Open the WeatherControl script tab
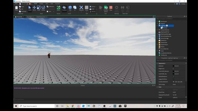 pos(41,17)
